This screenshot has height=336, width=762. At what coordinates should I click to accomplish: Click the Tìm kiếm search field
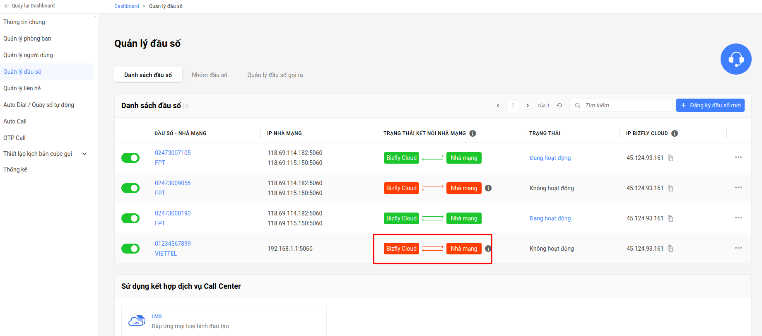pyautogui.click(x=621, y=105)
